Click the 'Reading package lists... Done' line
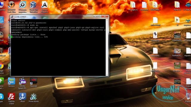The height and width of the screenshot is (107, 191). (x=28, y=34)
